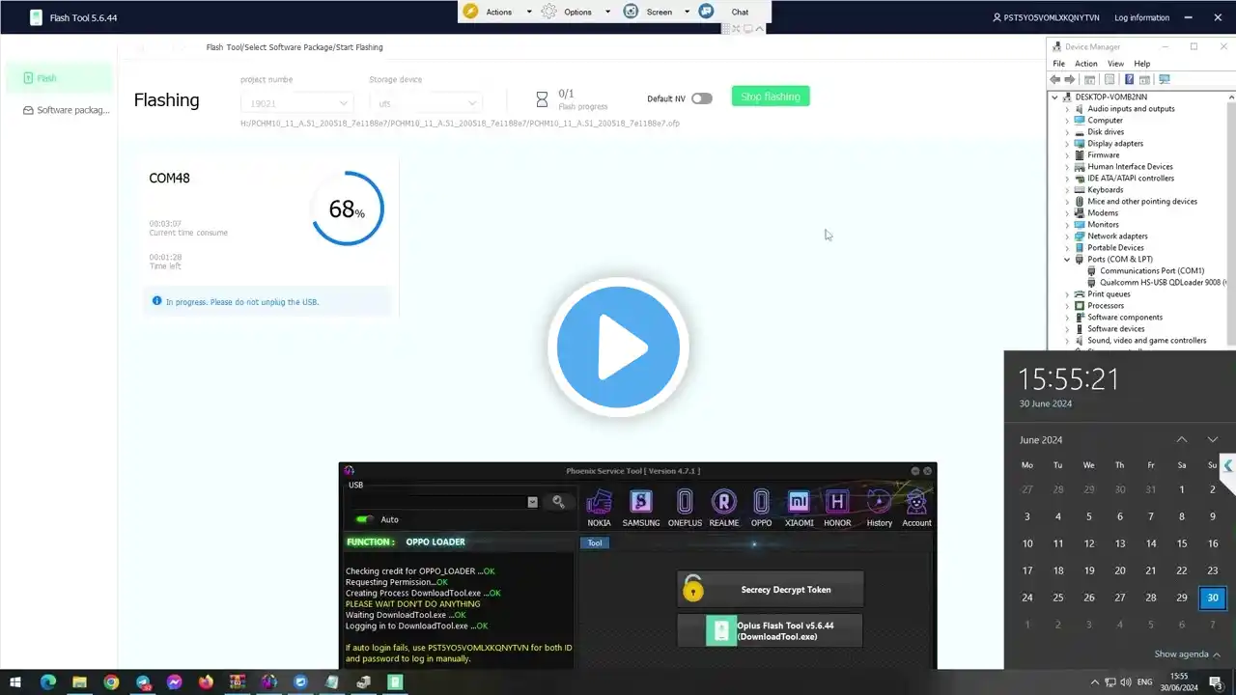The width and height of the screenshot is (1236, 695).
Task: Click the Stop flashing button
Action: point(771,97)
